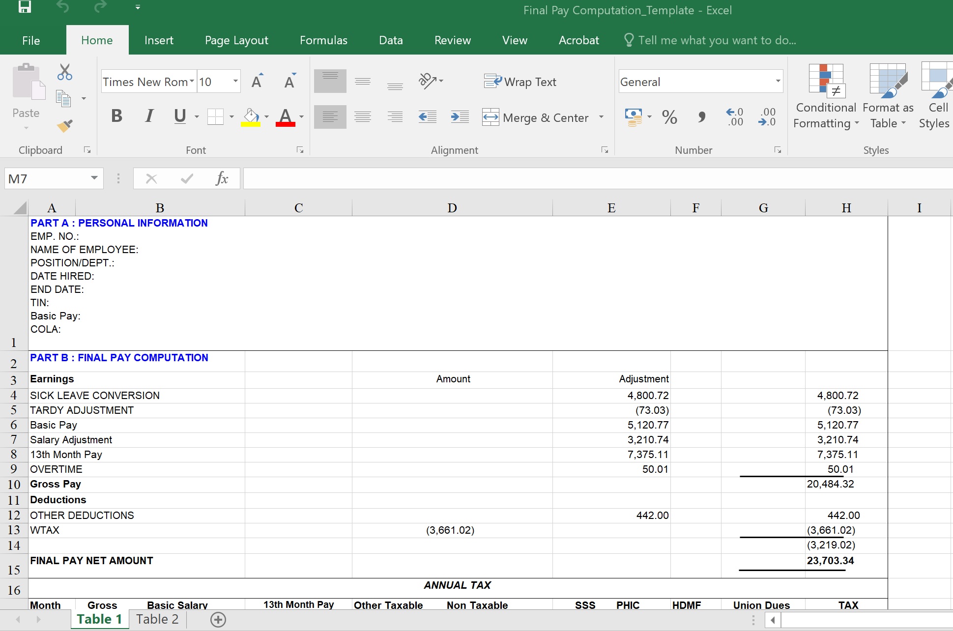Click the Save icon in quick access toolbar
The image size is (953, 631).
coord(25,7)
